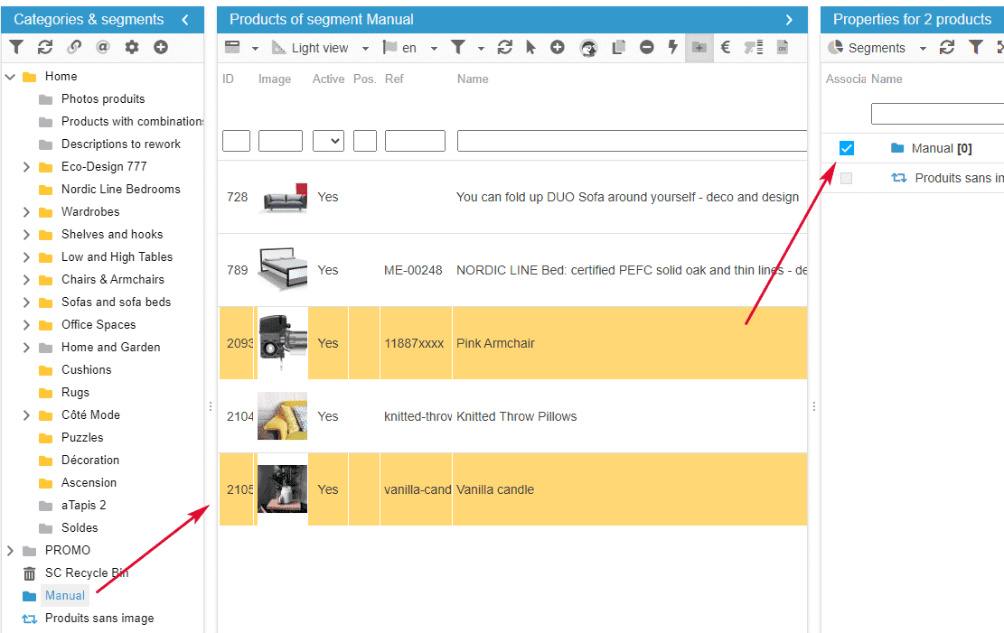Uncheck the Manual segment association checkbox
Viewport: 1004px width, 633px height.
click(847, 148)
